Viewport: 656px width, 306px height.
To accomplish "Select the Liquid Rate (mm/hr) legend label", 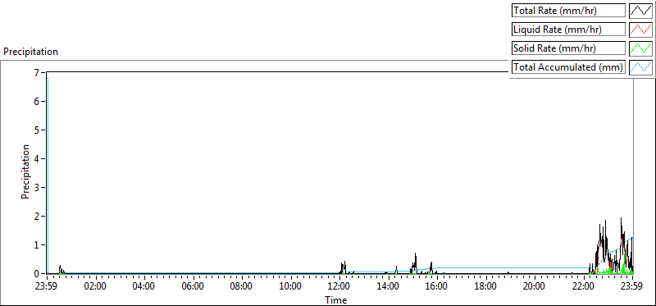I will [x=568, y=30].
